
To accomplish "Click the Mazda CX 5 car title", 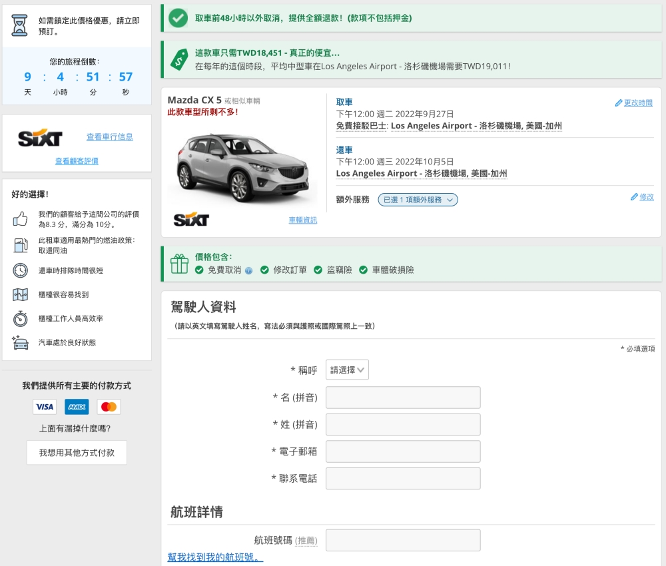I will (194, 100).
